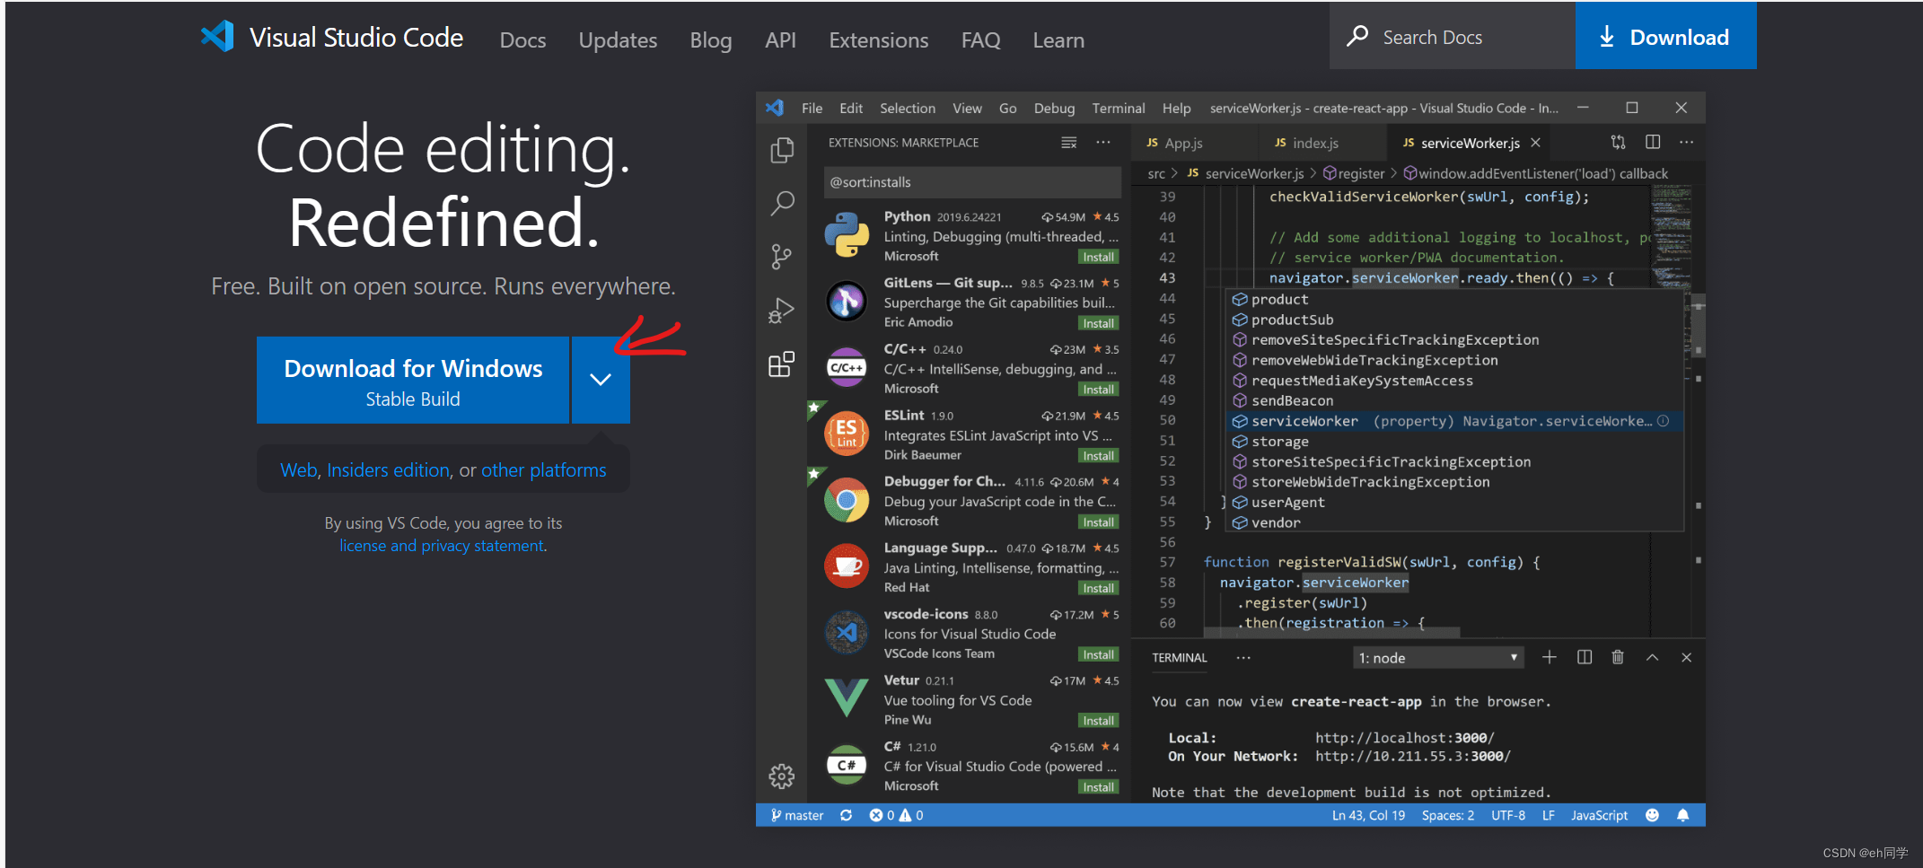Click the Visual Studio Code logo in header
This screenshot has width=1923, height=868.
[217, 37]
